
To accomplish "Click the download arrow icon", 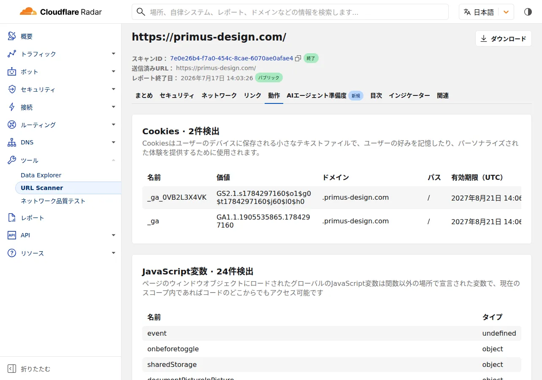I will [484, 39].
